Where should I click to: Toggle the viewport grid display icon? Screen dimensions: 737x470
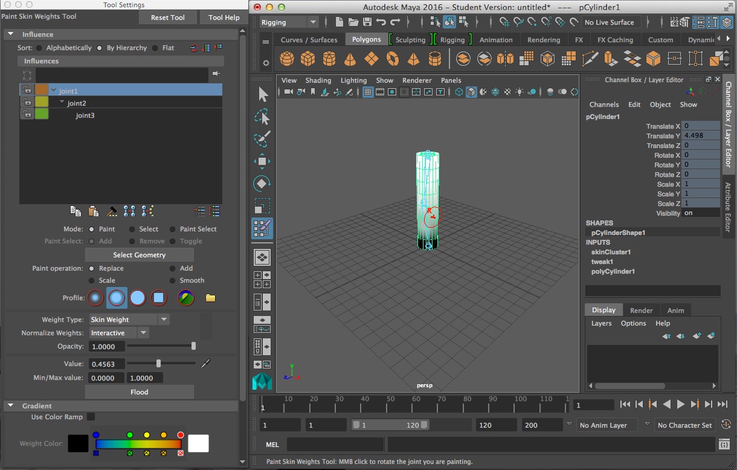click(x=367, y=92)
